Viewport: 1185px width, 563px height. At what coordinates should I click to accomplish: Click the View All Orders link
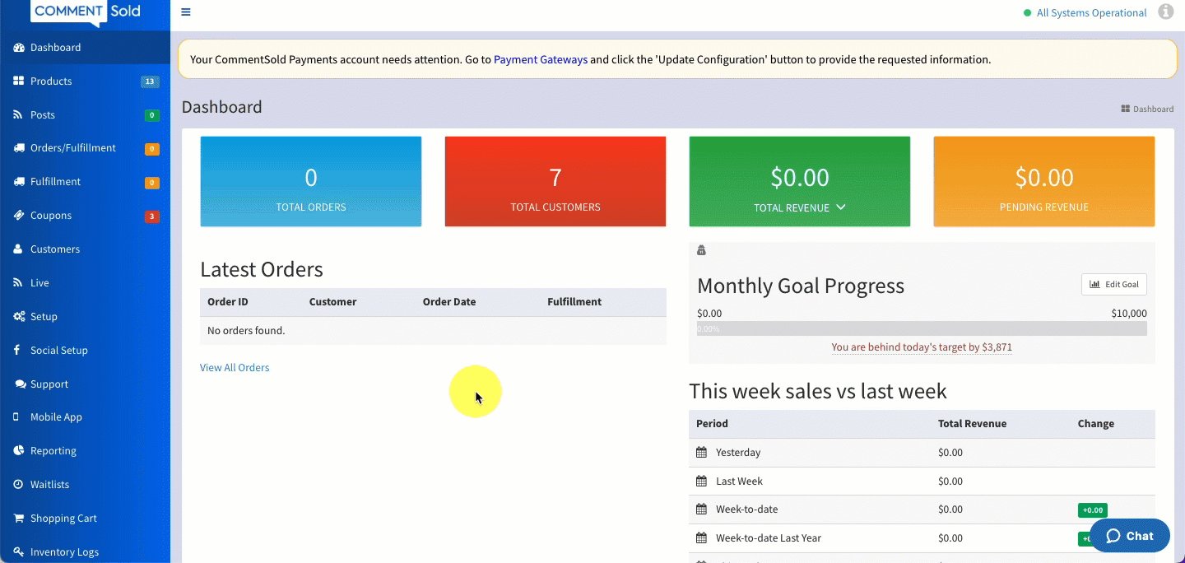click(235, 368)
